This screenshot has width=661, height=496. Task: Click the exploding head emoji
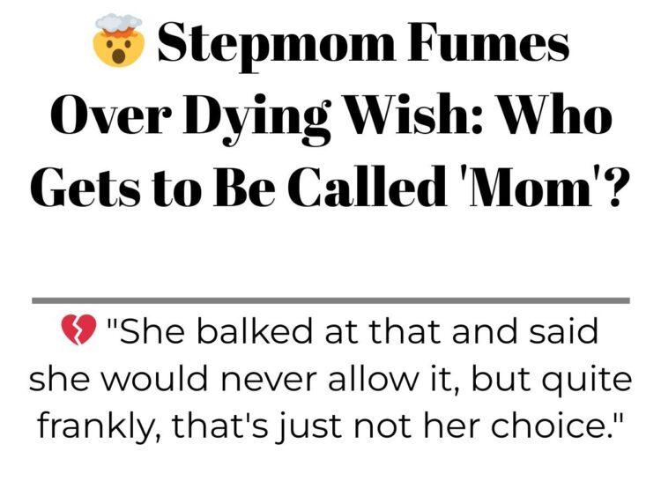(119, 40)
